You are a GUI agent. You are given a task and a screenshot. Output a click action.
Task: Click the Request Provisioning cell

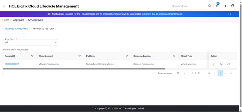[x=144, y=64]
